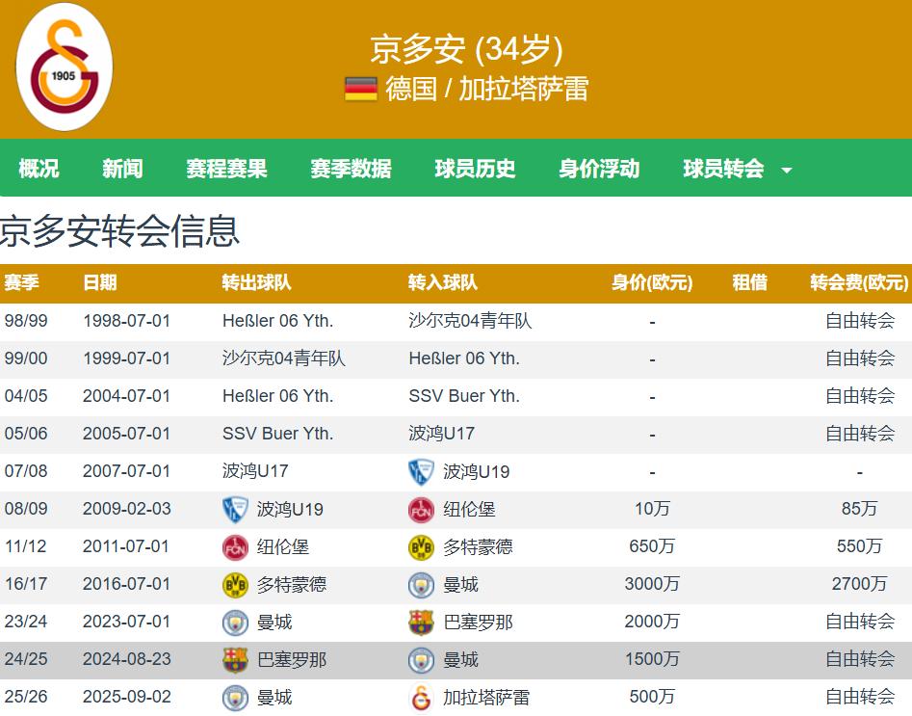Screen dimensions: 912x716
Task: Click Dortmund crest in 2016-07-01 row
Action: click(235, 584)
